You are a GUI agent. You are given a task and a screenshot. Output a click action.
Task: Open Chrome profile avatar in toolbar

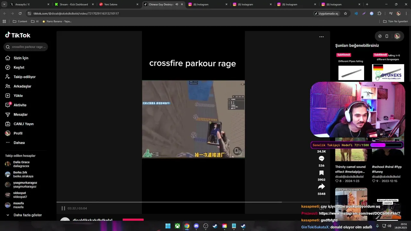pos(398,13)
